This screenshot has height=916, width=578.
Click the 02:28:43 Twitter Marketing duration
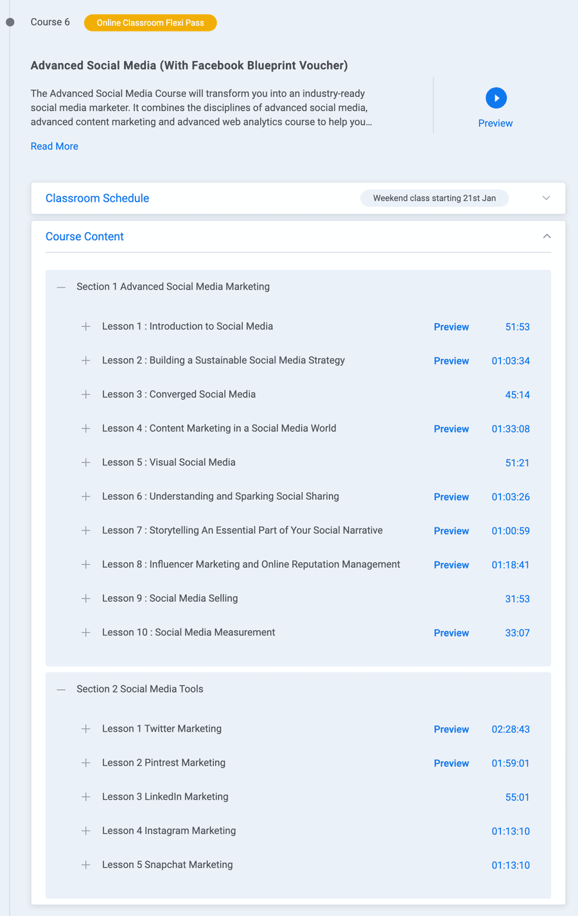[511, 730]
